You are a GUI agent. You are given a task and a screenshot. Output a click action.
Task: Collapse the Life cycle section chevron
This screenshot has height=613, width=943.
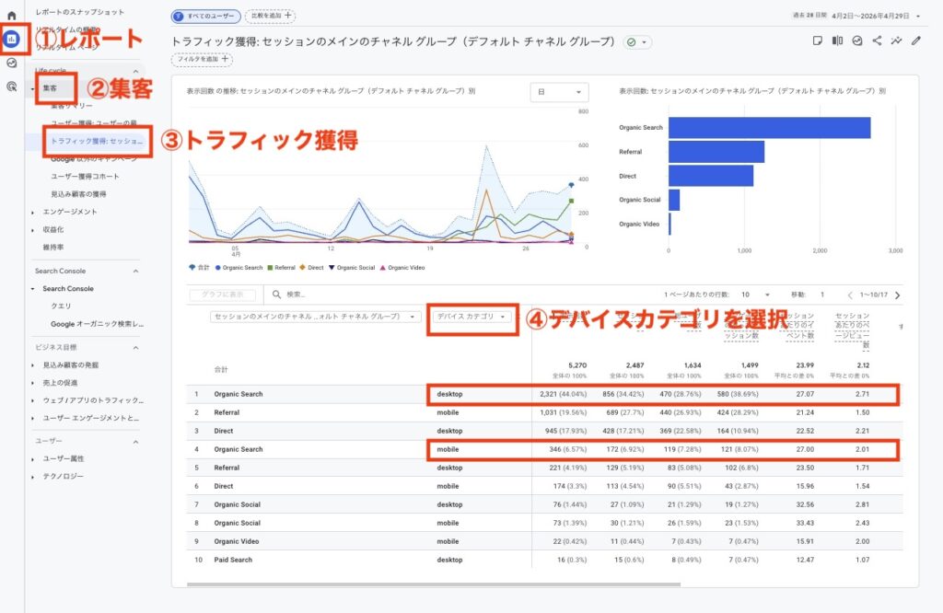(x=135, y=71)
